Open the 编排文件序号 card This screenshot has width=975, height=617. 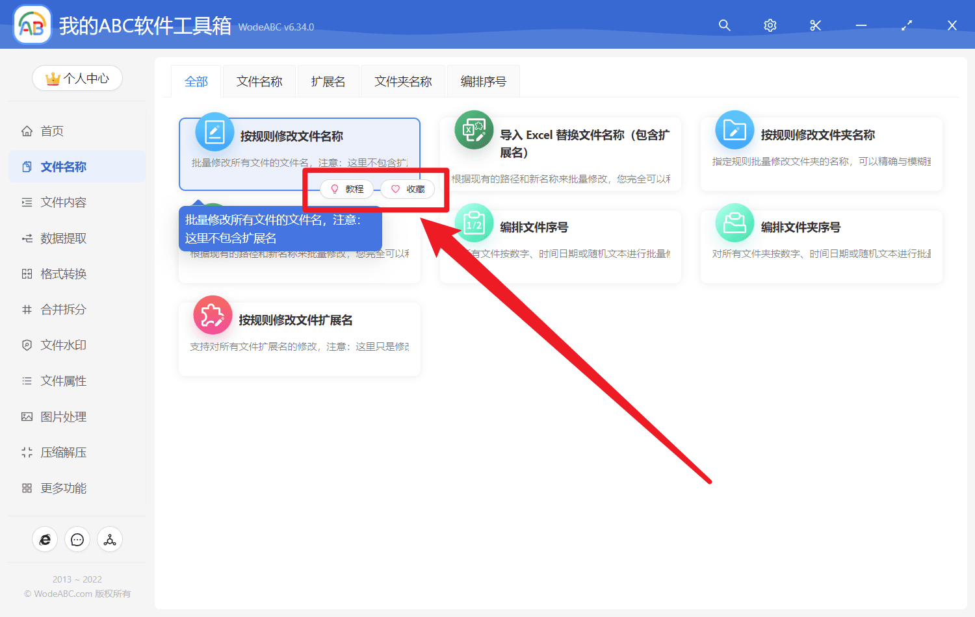[x=560, y=246]
